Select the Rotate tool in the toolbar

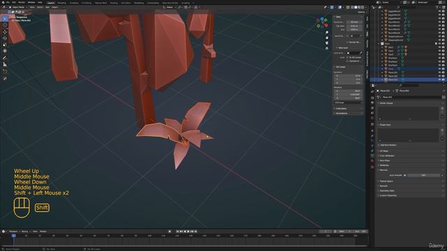pos(5,38)
